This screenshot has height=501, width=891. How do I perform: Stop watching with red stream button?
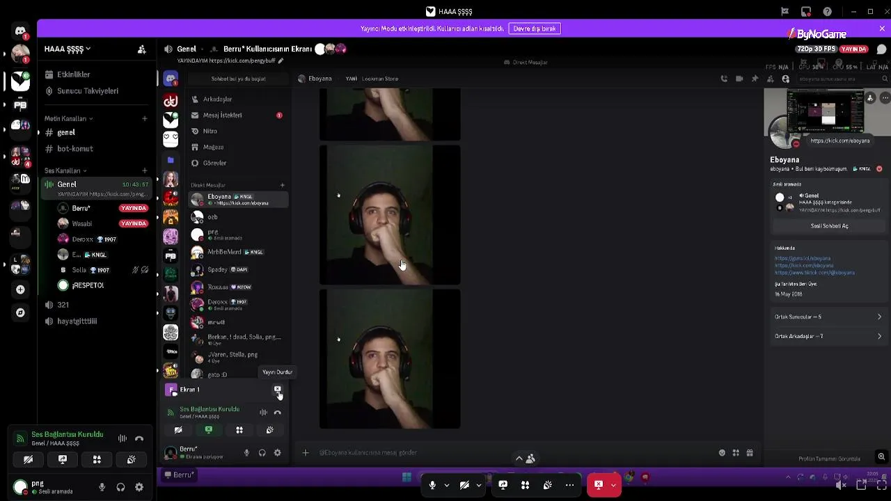pyautogui.click(x=598, y=485)
